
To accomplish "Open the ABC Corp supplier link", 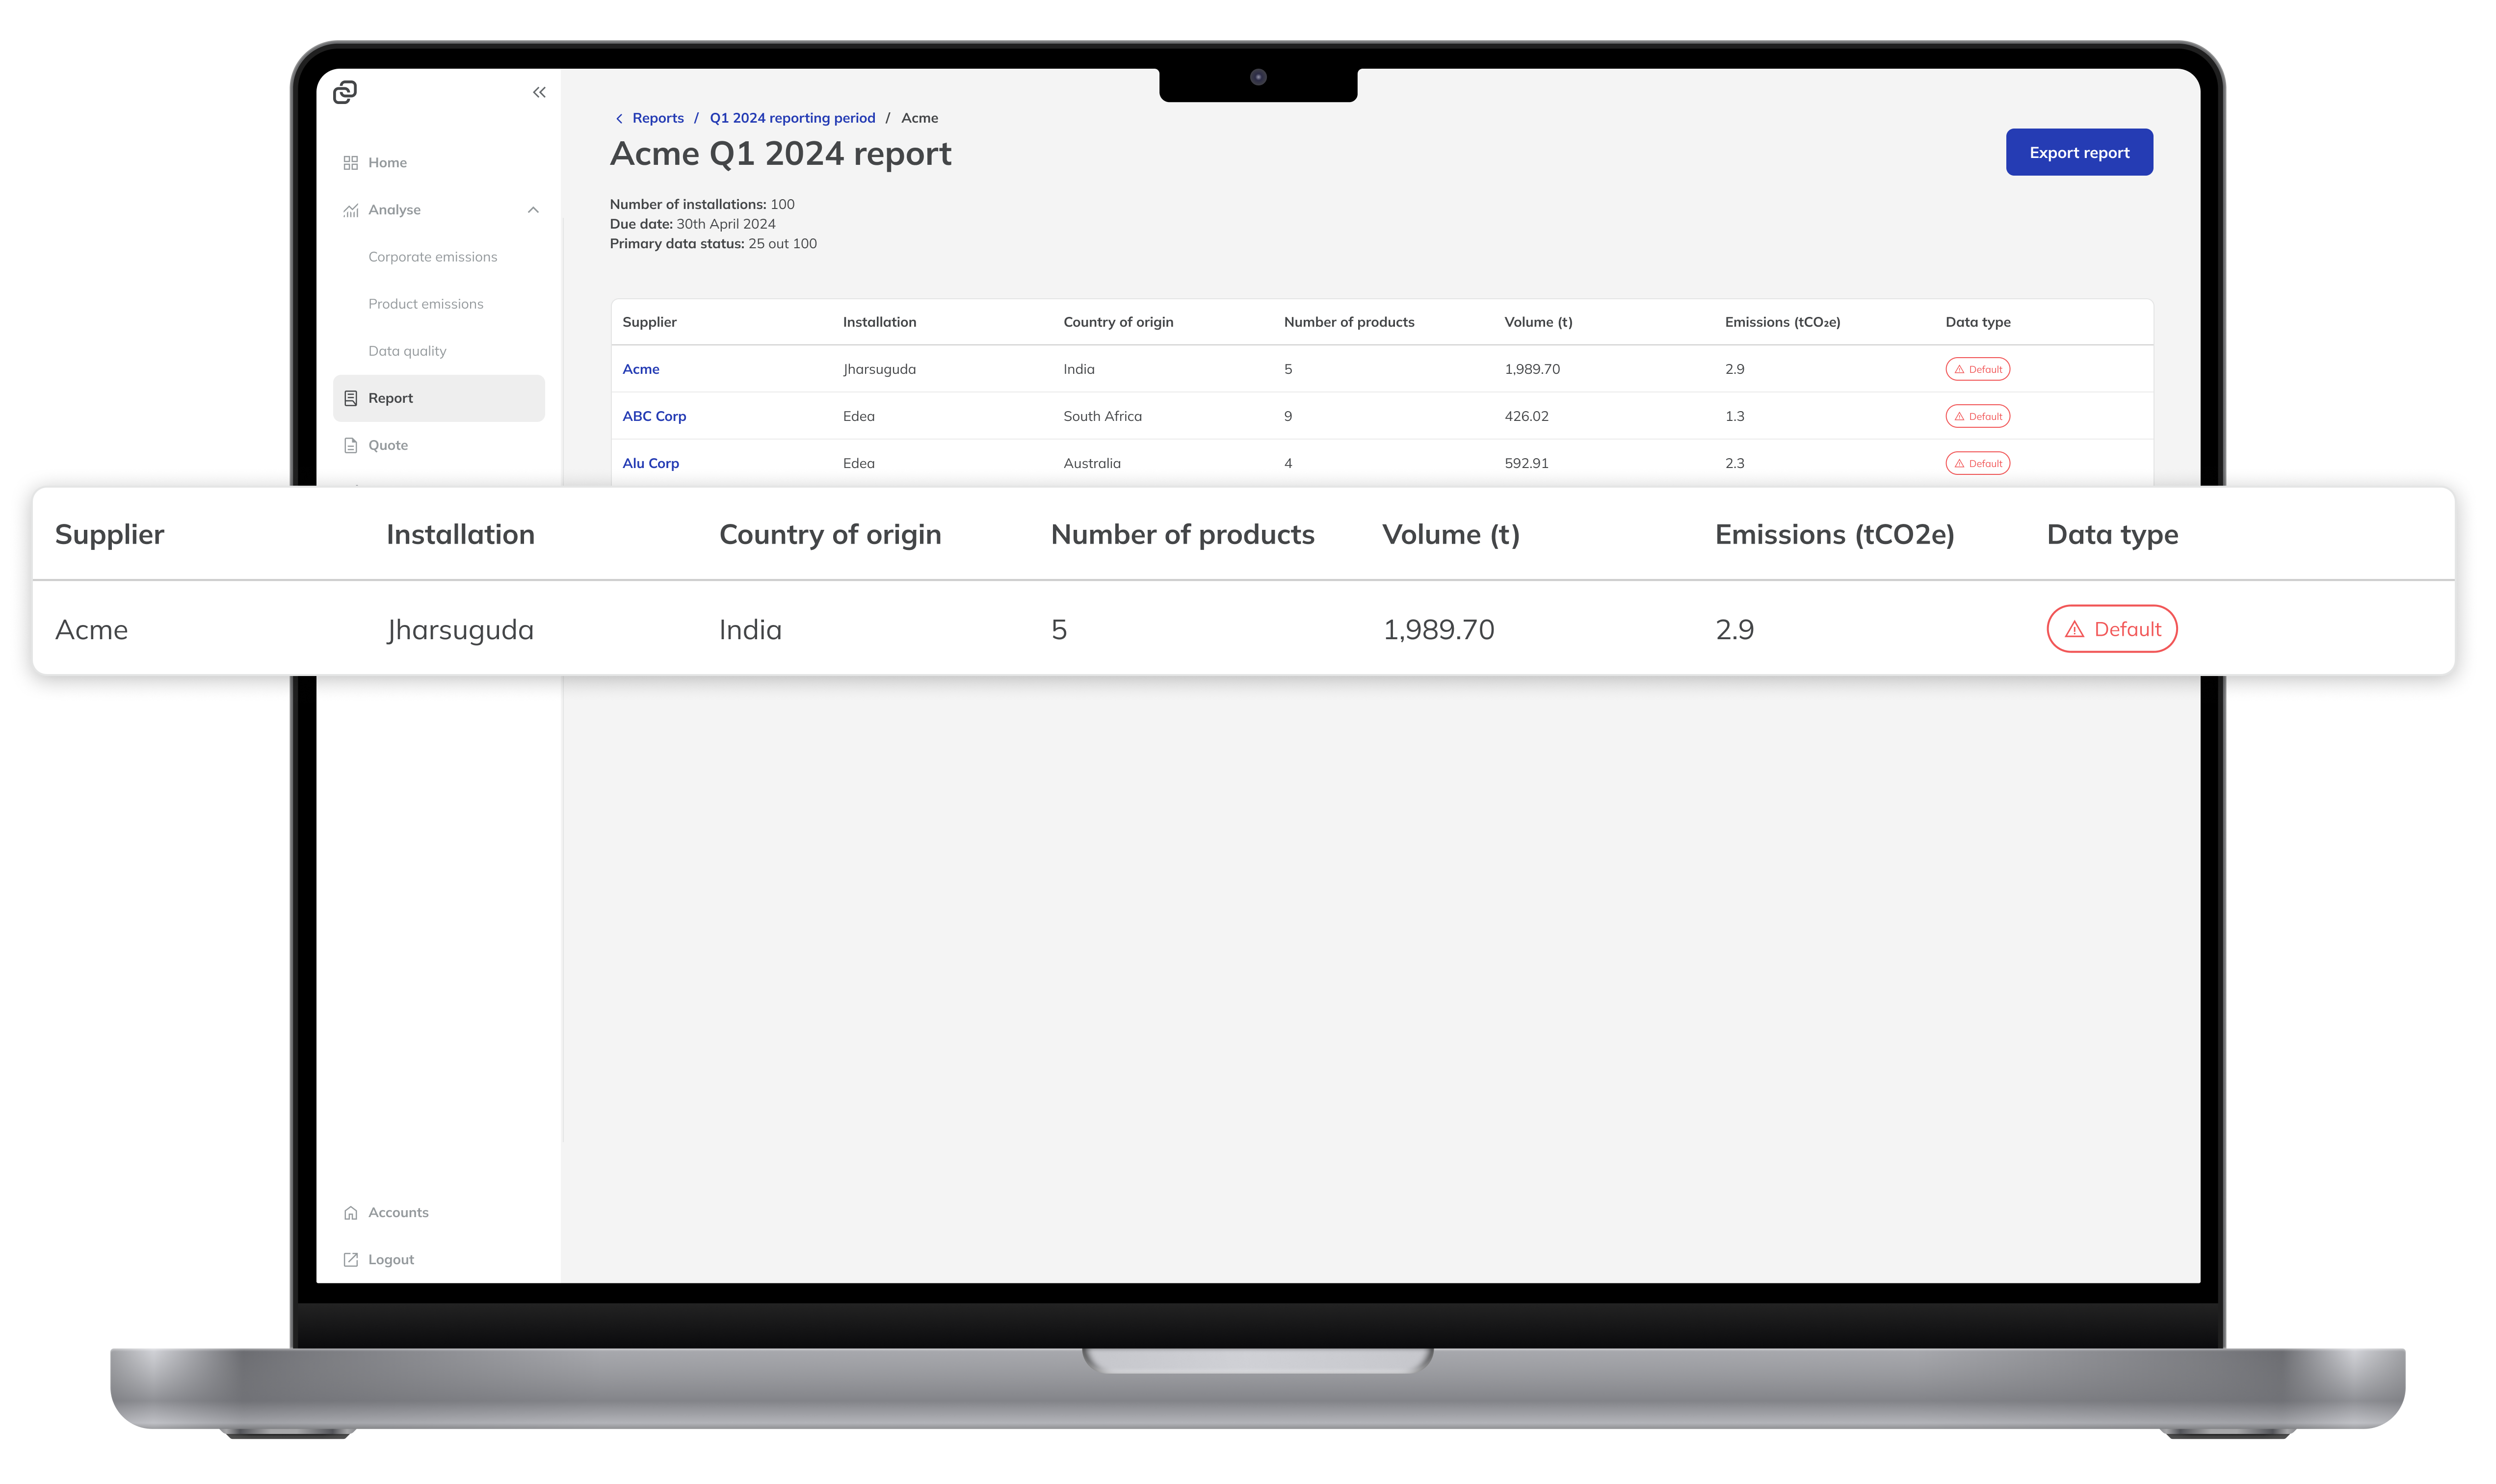I will (x=654, y=416).
